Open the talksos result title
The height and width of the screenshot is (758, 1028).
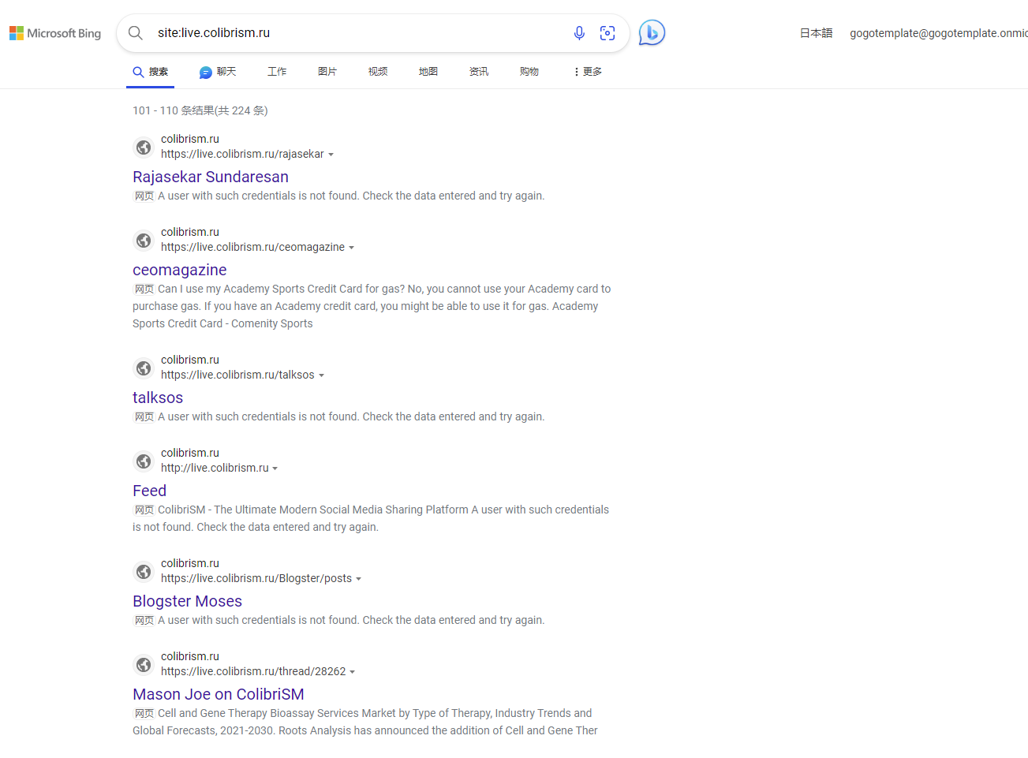[158, 398]
